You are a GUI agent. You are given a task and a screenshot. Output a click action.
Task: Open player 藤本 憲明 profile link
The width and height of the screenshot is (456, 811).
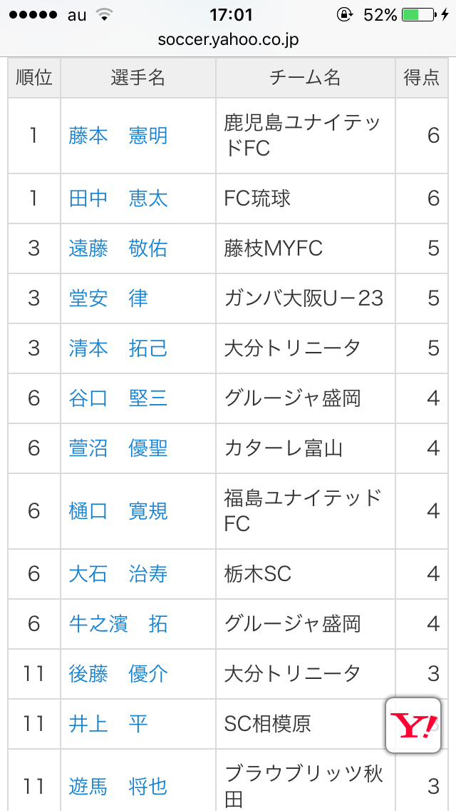click(118, 136)
